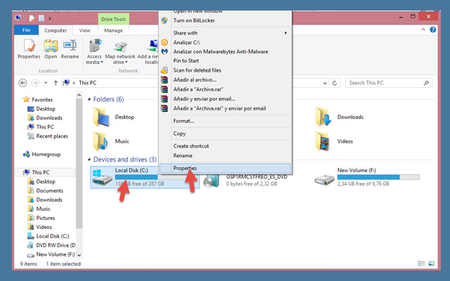The height and width of the screenshot is (281, 450).
Task: Collapse the Devices and drives group
Action: click(x=89, y=159)
